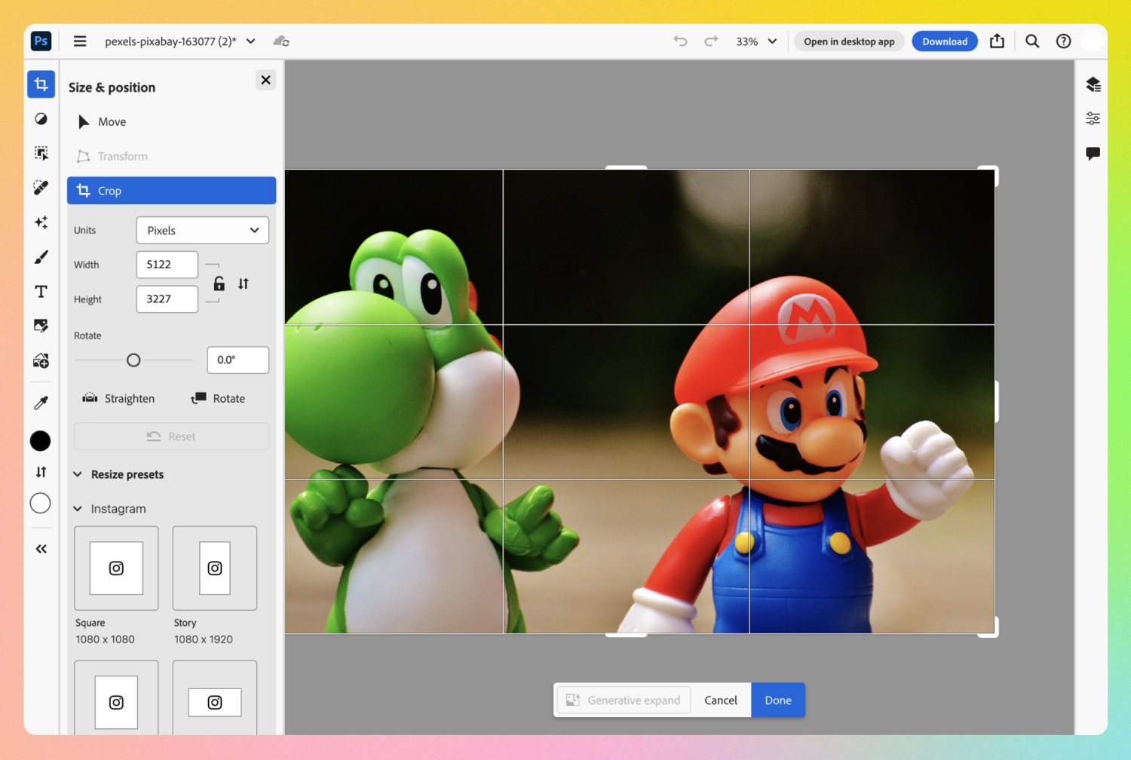The image size is (1131, 760).
Task: Select the Eyedropper tool
Action: [41, 403]
